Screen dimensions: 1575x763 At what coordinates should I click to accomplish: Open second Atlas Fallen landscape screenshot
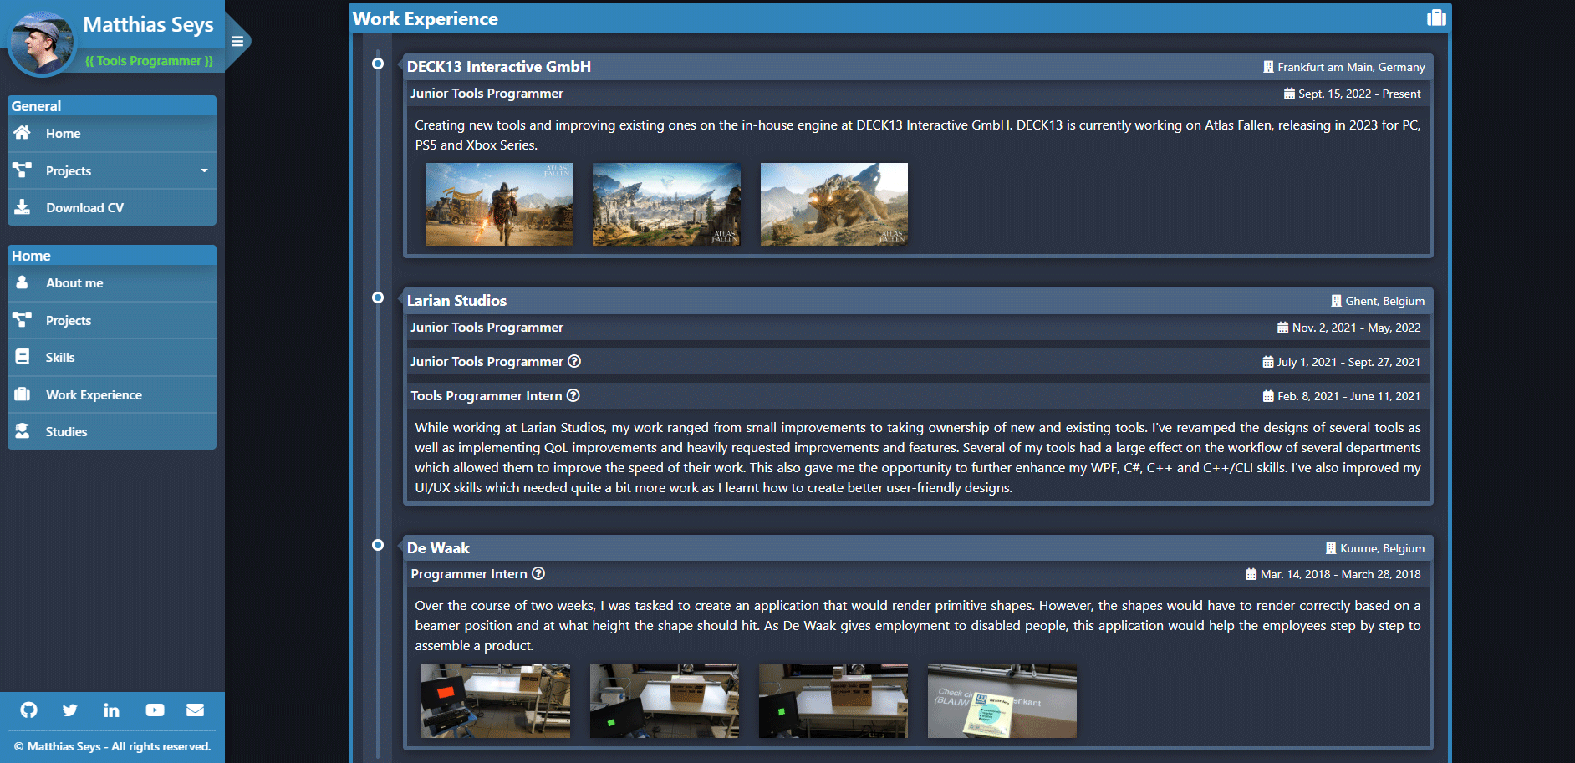(666, 204)
